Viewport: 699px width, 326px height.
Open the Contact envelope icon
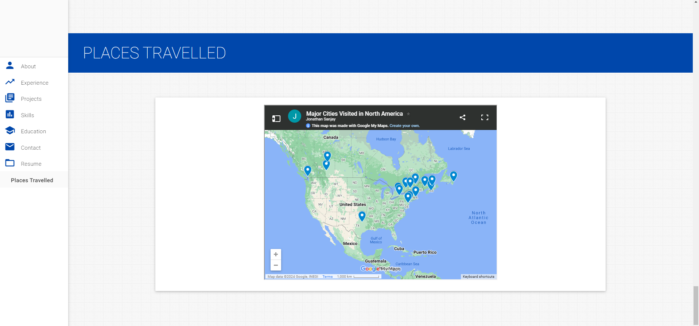coord(10,147)
